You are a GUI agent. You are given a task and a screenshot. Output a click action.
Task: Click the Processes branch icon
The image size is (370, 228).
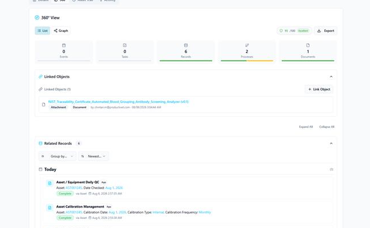tap(247, 45)
